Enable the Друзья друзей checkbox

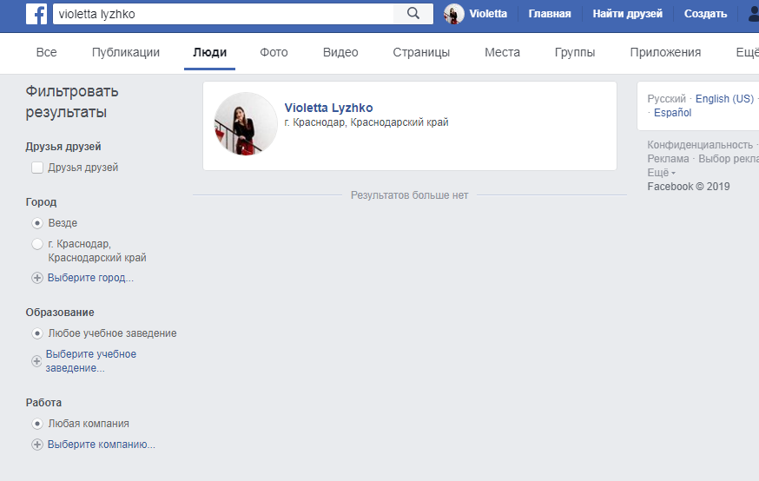pyautogui.click(x=37, y=168)
